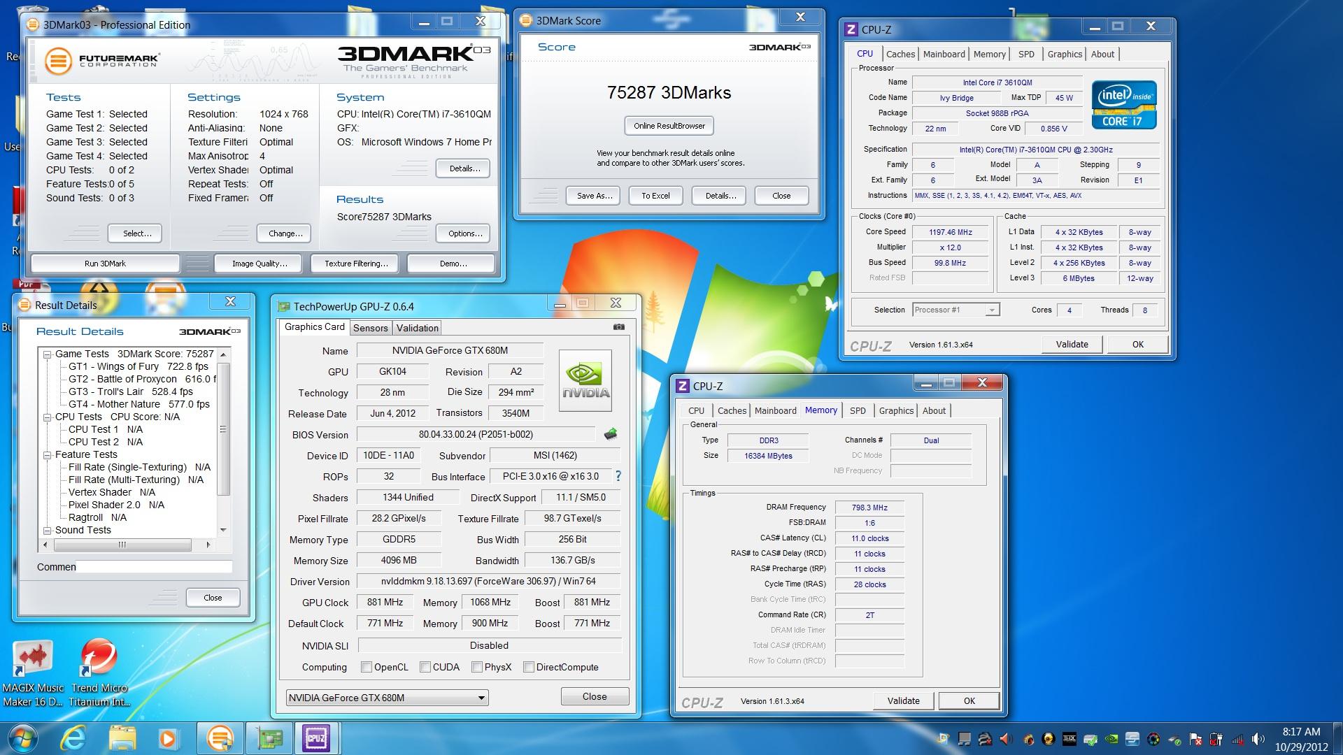
Task: Collapse the Game Tests tree node
Action: click(x=48, y=354)
